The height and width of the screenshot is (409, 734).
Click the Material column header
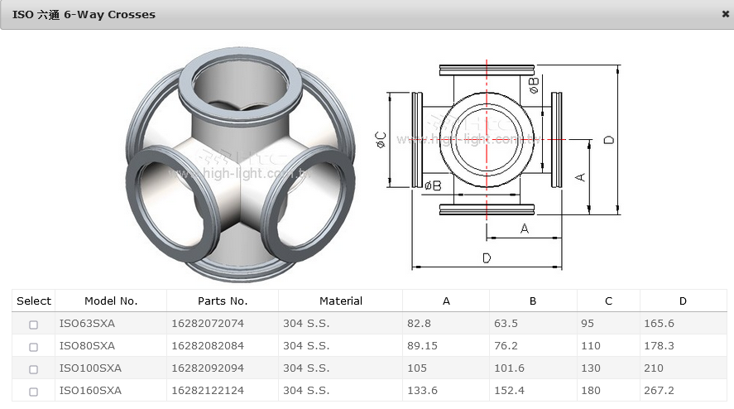[341, 301]
